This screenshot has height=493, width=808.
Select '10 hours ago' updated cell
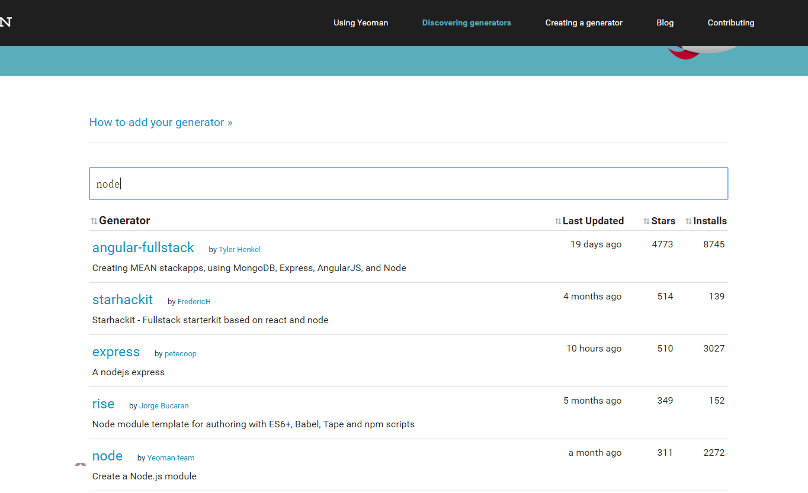[x=594, y=349]
